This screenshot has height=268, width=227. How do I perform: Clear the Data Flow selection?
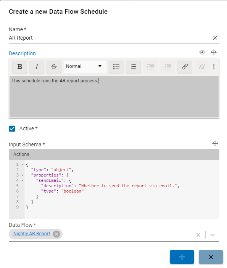198,235
